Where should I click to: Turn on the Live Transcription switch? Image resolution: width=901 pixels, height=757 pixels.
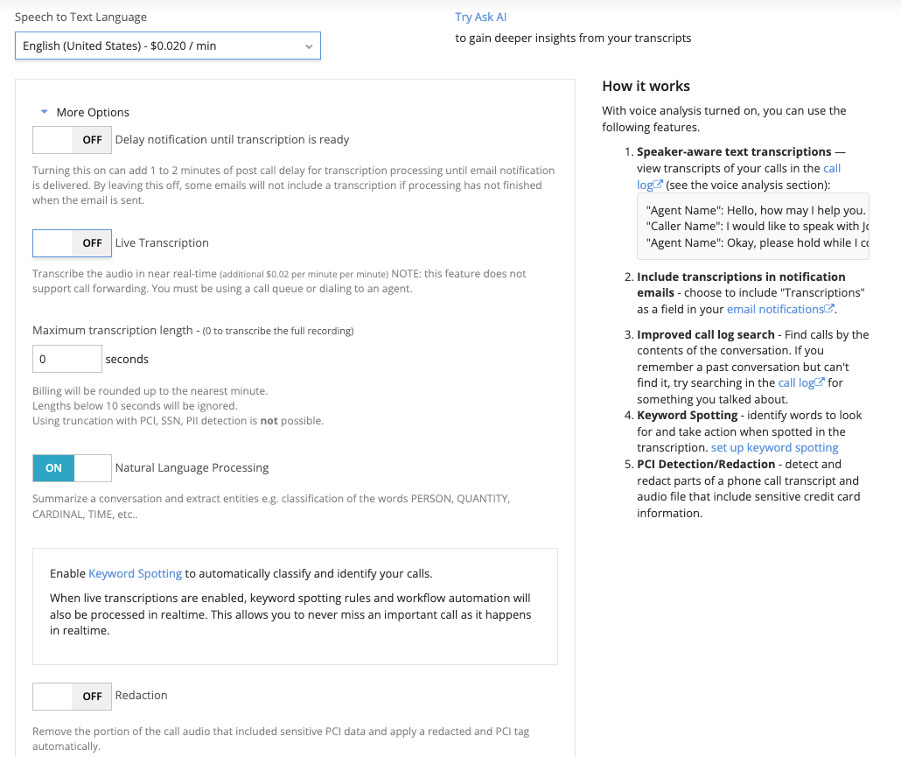pyautogui.click(x=72, y=243)
